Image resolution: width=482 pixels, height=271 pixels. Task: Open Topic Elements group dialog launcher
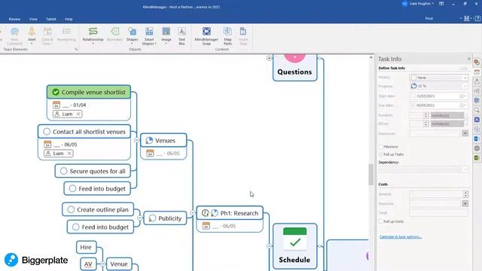tap(76, 50)
